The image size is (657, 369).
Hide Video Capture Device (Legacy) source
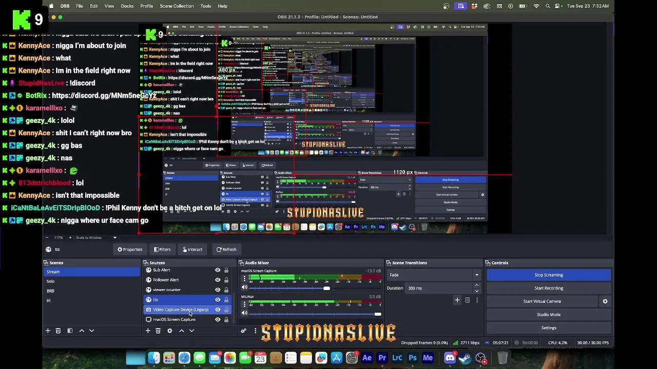click(x=218, y=310)
